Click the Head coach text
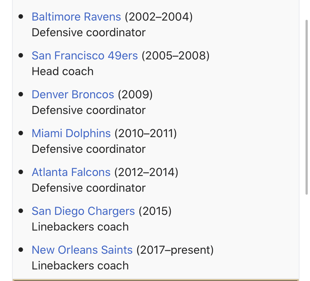Screen dimensions: 310x281 [63, 71]
